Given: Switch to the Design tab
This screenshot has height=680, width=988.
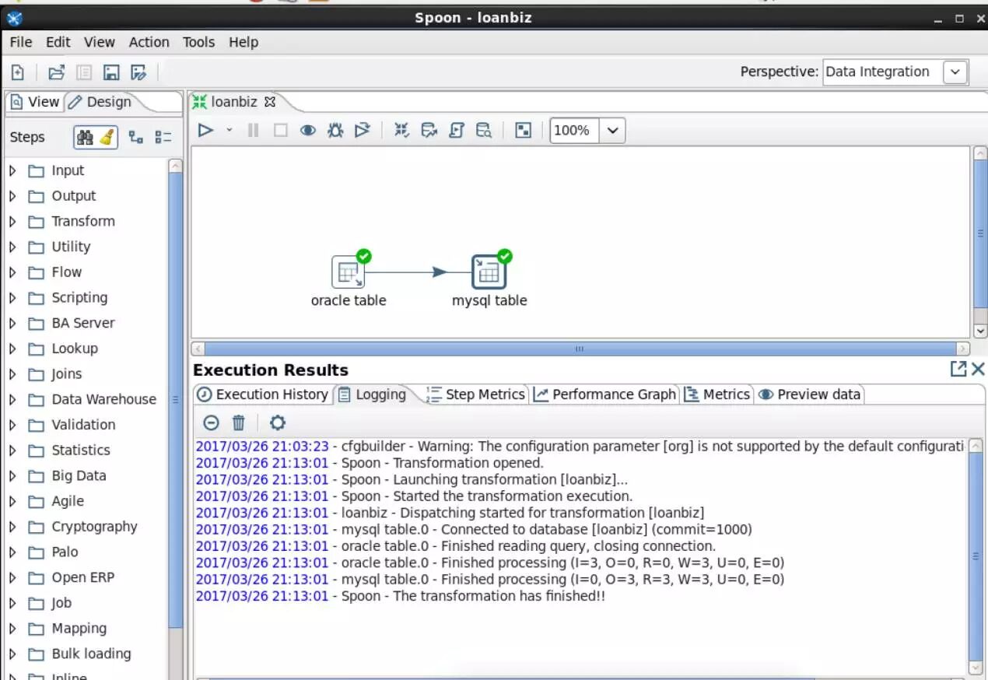Looking at the screenshot, I should click(100, 102).
